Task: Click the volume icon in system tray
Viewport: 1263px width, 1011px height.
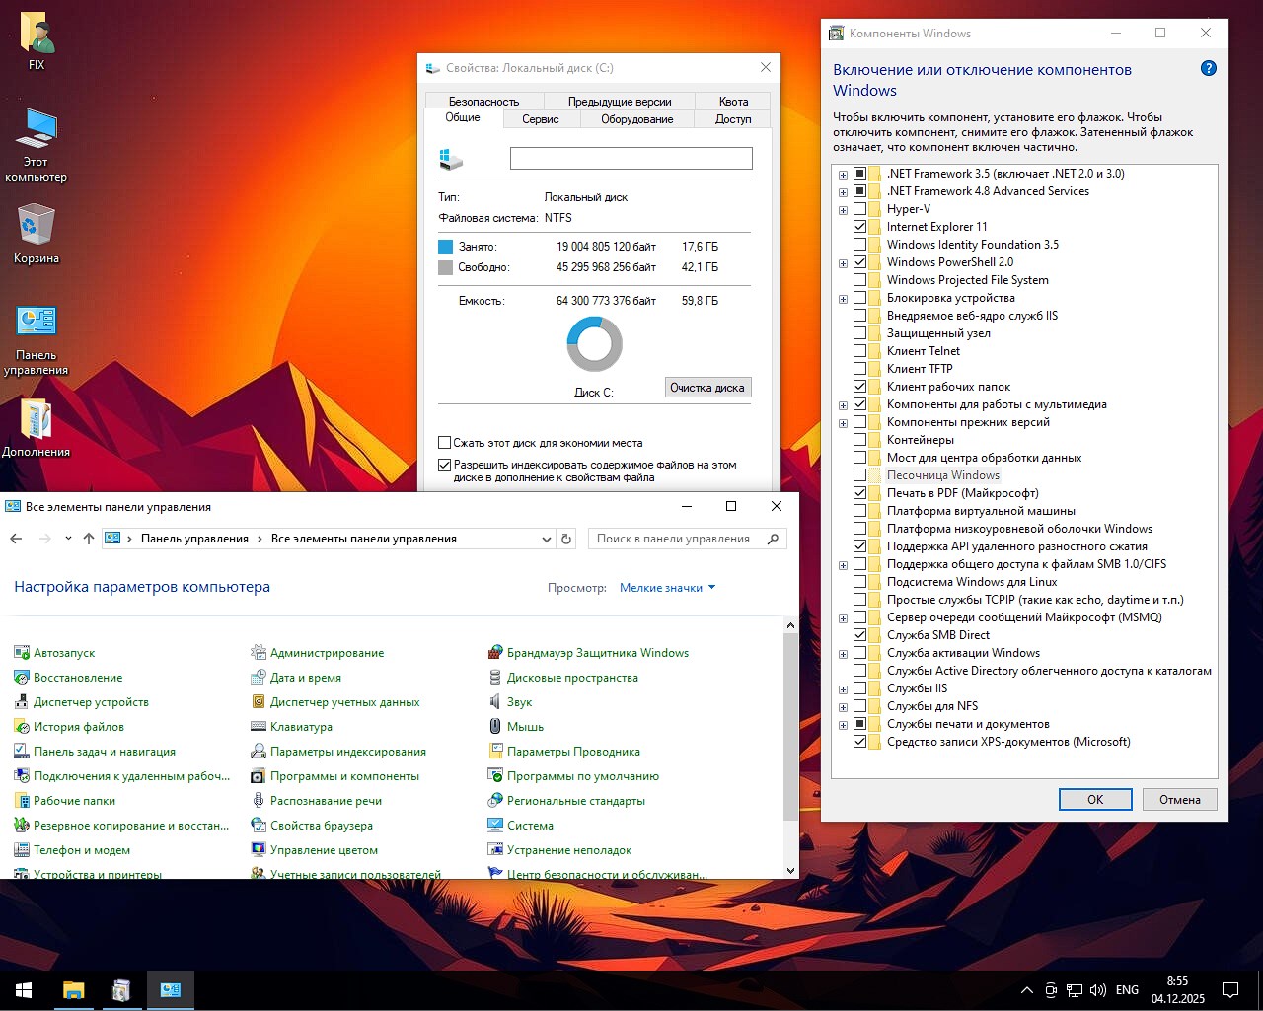Action: click(x=1097, y=990)
